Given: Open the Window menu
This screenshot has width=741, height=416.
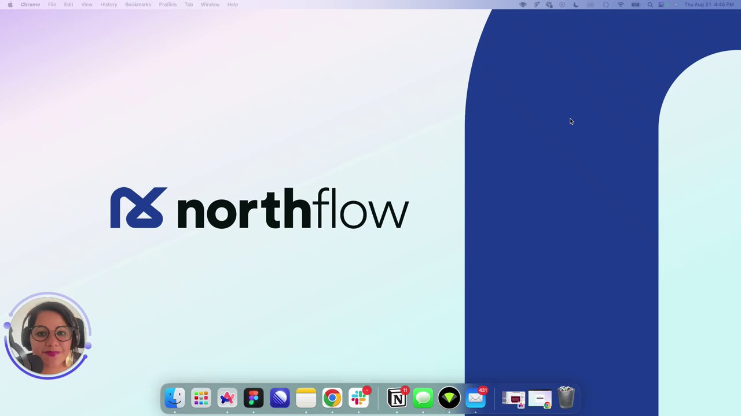Looking at the screenshot, I should click(x=210, y=5).
